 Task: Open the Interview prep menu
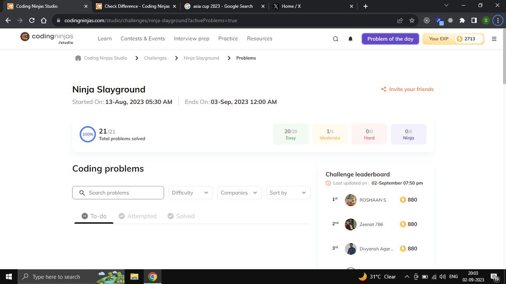tap(191, 38)
